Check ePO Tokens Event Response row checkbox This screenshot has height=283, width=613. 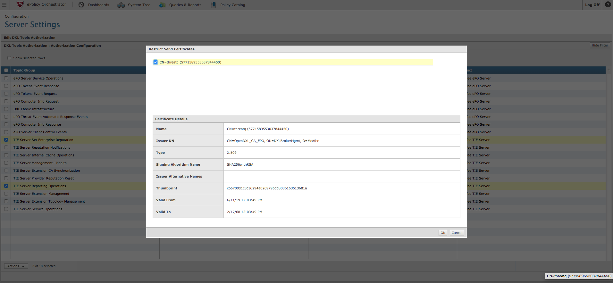[6, 86]
